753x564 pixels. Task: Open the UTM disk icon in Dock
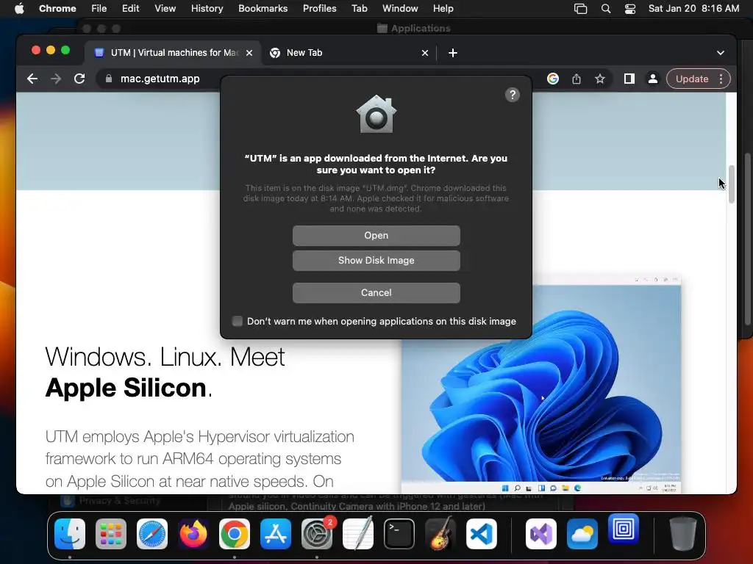624,529
